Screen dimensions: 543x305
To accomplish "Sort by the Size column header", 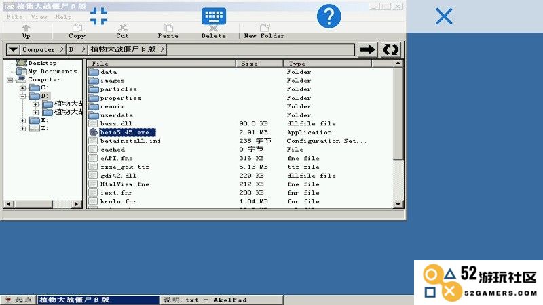I will [260, 64].
